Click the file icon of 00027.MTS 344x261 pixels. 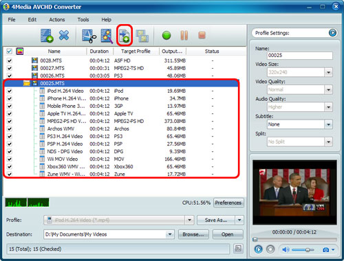pos(34,68)
